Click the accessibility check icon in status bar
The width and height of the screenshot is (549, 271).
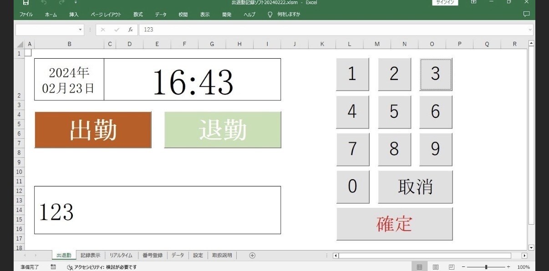[x=70, y=267]
